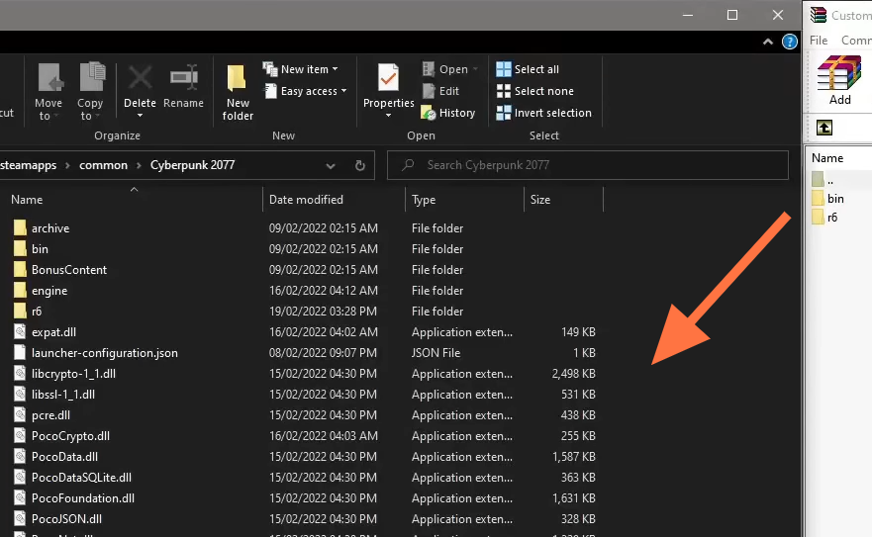The image size is (872, 537).
Task: Select the bin folder icon in Explorer
Action: click(20, 248)
